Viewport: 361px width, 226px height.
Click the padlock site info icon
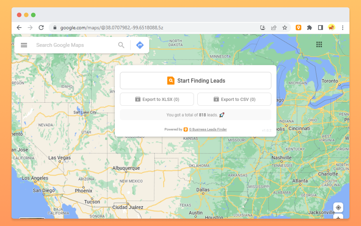(x=55, y=28)
